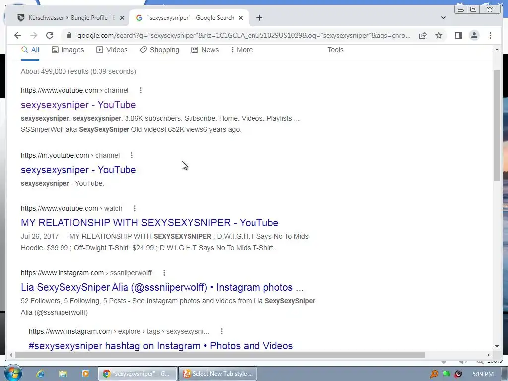The image size is (508, 381).
Task: Click the browser forward arrow
Action: (x=34, y=35)
